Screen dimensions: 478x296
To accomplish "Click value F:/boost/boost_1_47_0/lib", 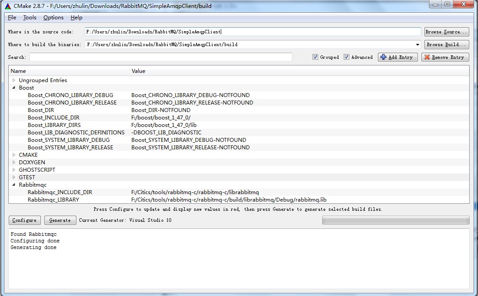I will pos(164,125).
